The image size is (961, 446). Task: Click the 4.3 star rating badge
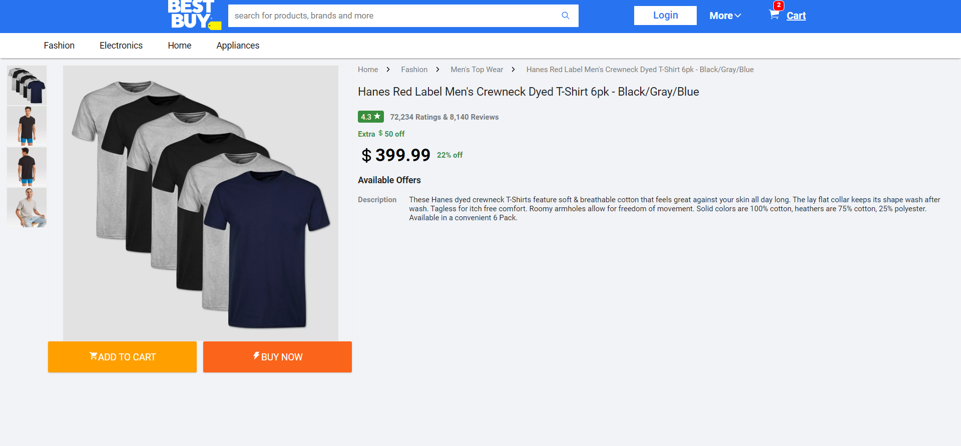pyautogui.click(x=370, y=117)
